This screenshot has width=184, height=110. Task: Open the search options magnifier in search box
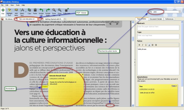151,12
